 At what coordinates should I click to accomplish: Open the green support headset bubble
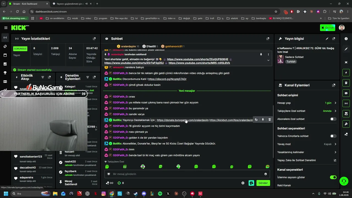pyautogui.click(x=344, y=181)
